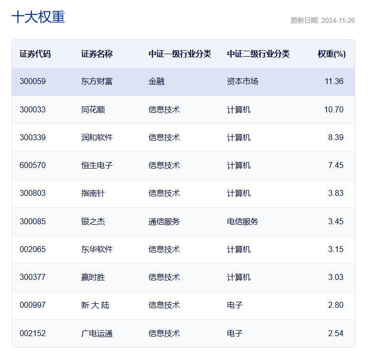Select stock code 300033

pyautogui.click(x=32, y=109)
